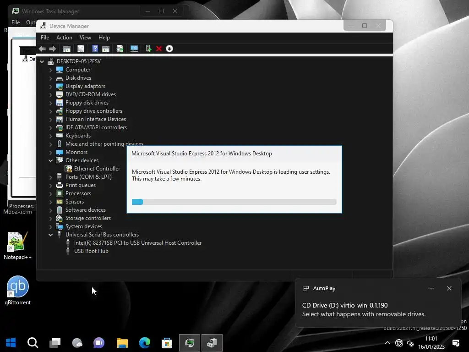Select the Monitors category label

pos(76,152)
